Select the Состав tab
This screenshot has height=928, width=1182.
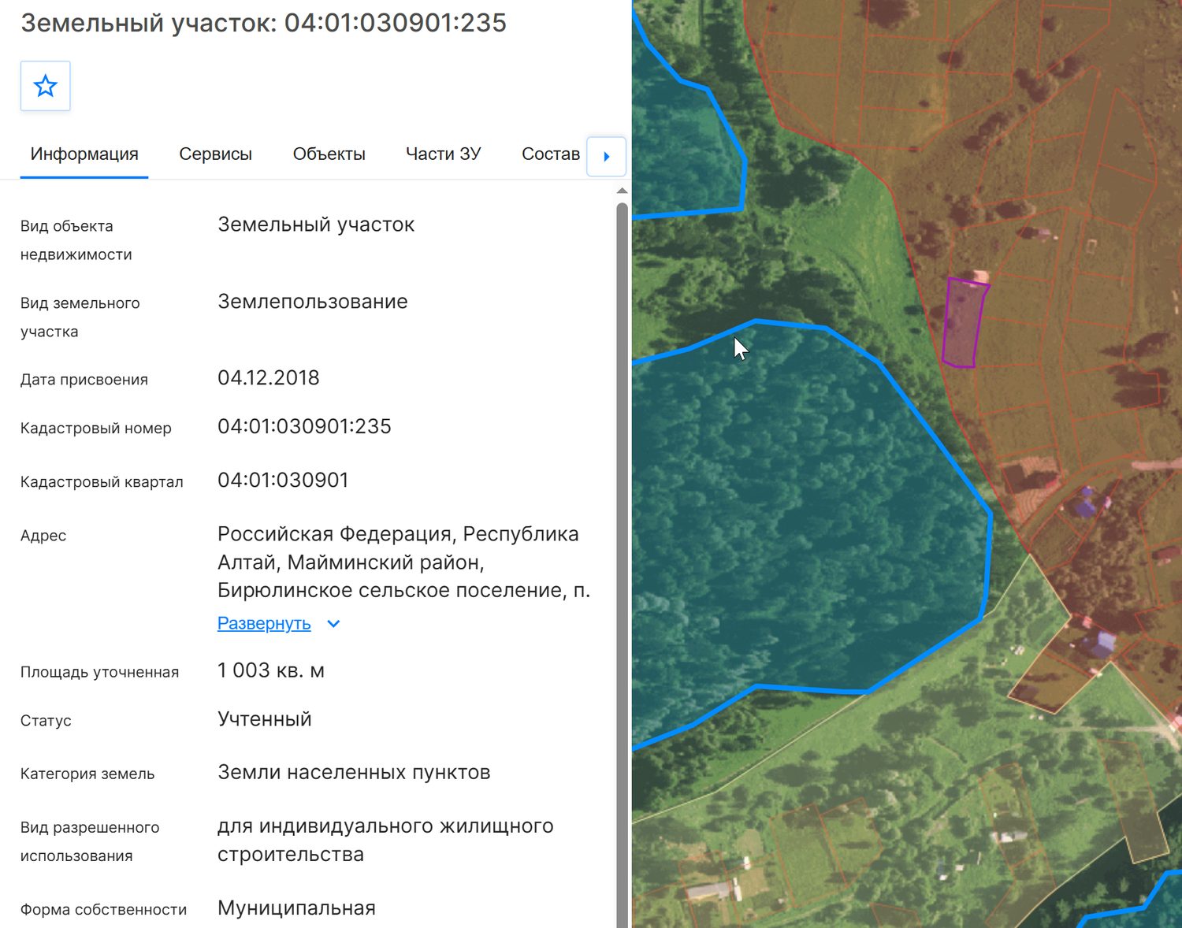pyautogui.click(x=551, y=154)
